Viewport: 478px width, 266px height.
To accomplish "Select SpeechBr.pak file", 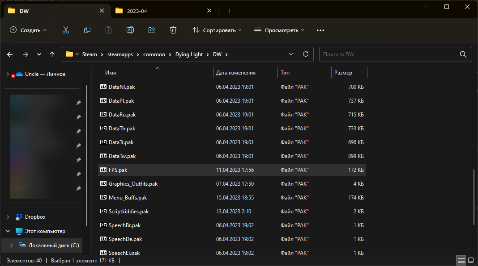I will pyautogui.click(x=232, y=225).
